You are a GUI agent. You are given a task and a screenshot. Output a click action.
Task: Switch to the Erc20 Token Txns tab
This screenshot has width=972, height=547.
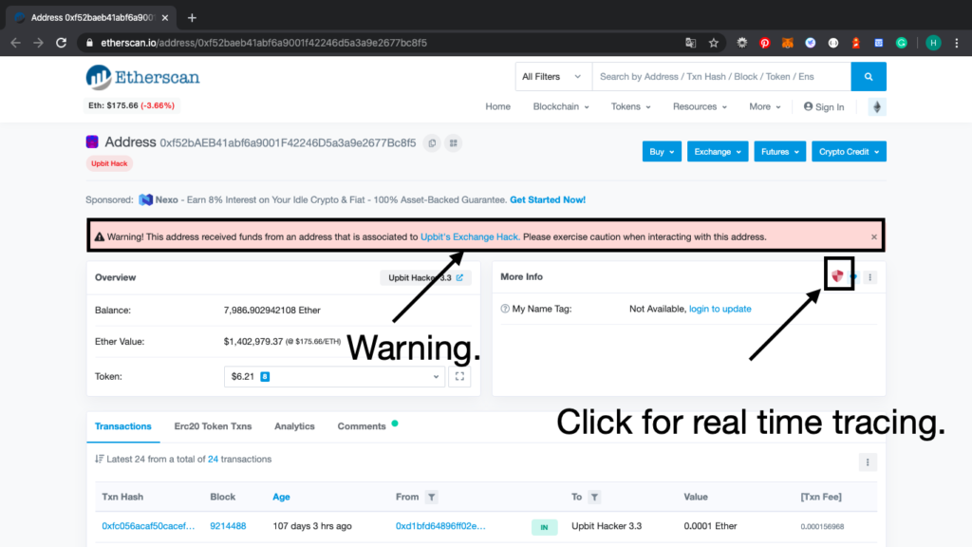pyautogui.click(x=213, y=426)
